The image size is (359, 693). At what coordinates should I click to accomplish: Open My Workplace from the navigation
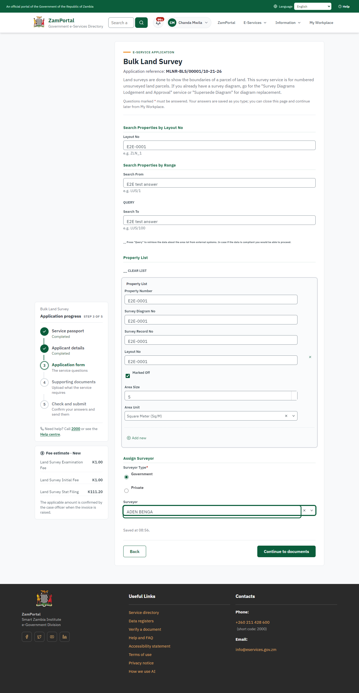pos(321,23)
